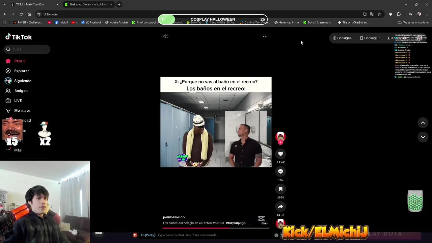The height and width of the screenshot is (243, 432).
Task: Click the tiktok.com address bar
Action: coord(199,14)
